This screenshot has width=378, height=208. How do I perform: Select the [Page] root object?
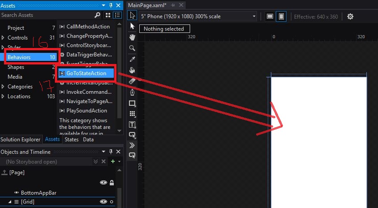pos(17,172)
